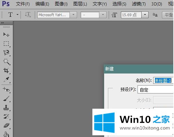Image resolution: width=174 pixels, height=137 pixels.
Task: Toggle text orientation icon
Action: tap(28, 15)
